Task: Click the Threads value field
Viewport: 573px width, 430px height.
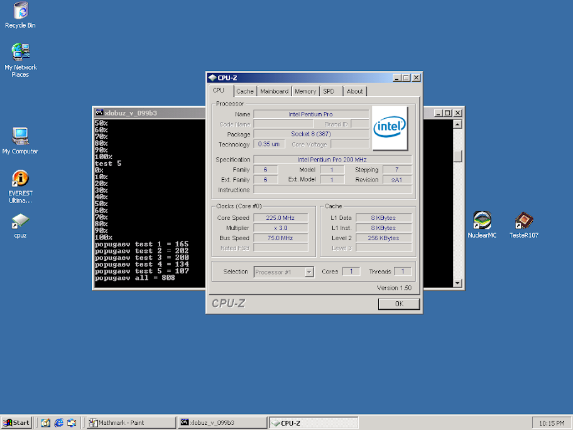Action: (403, 272)
